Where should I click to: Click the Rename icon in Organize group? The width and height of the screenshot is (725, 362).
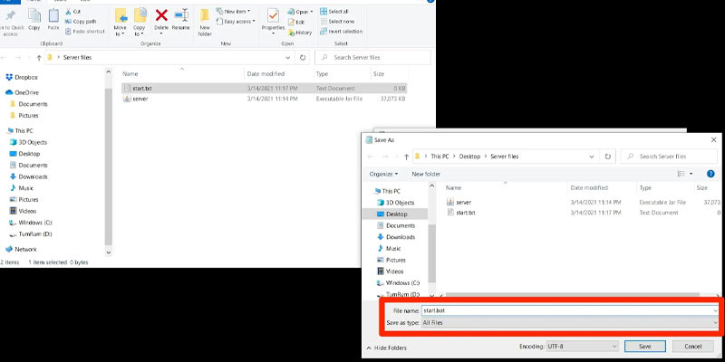click(181, 15)
